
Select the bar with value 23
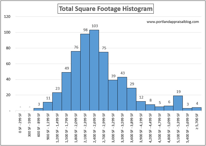point(57,102)
